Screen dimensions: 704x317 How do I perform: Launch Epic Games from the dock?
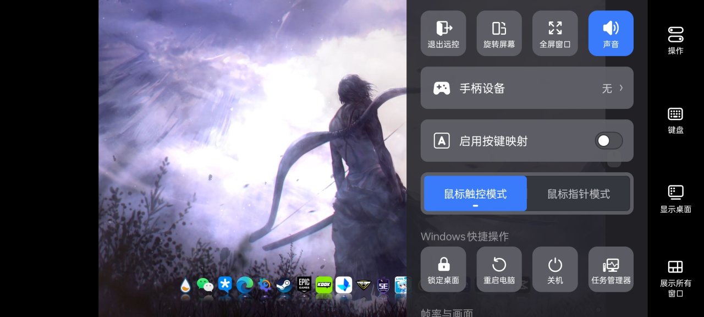click(x=304, y=285)
